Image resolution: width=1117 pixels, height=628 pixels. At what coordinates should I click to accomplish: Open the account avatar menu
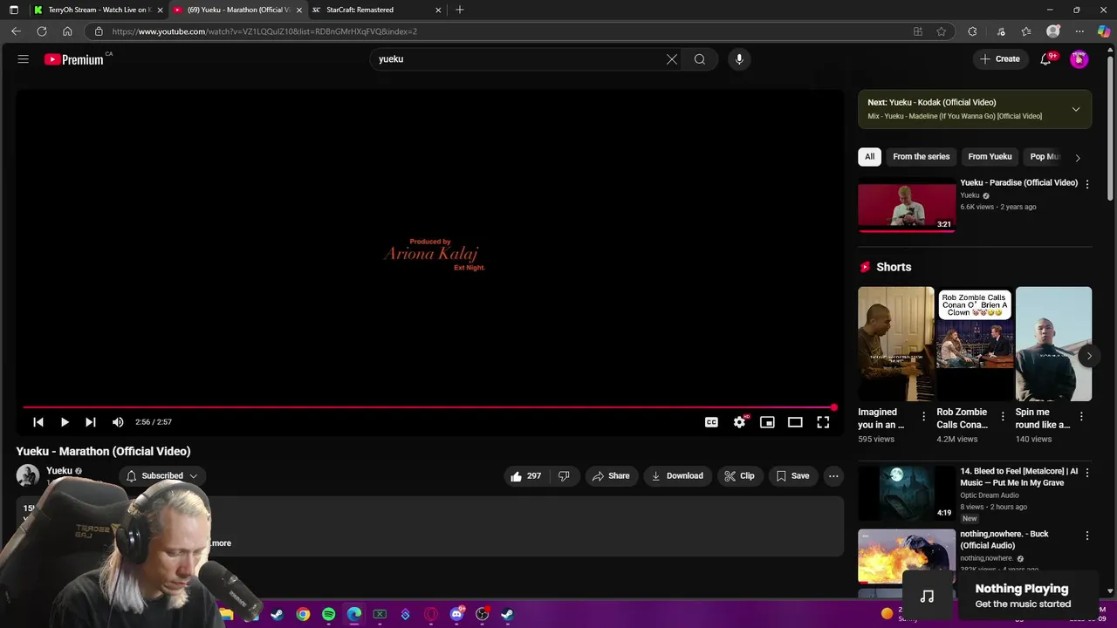[1079, 59]
